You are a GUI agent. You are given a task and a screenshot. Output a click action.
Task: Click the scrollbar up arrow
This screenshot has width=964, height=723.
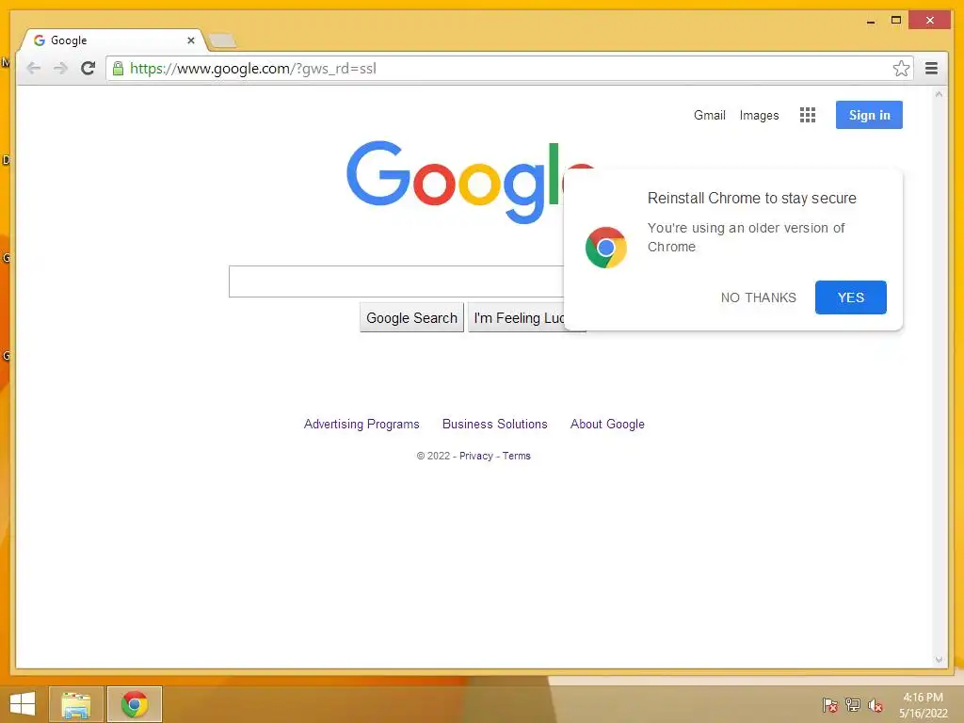[x=939, y=94]
